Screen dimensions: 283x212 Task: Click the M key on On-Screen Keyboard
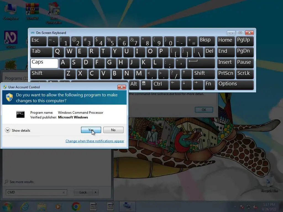tap(140, 74)
